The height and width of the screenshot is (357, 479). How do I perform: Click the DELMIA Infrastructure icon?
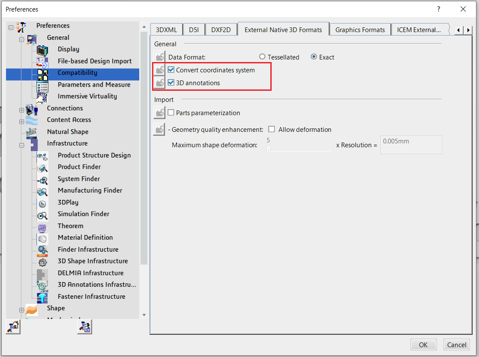42,274
